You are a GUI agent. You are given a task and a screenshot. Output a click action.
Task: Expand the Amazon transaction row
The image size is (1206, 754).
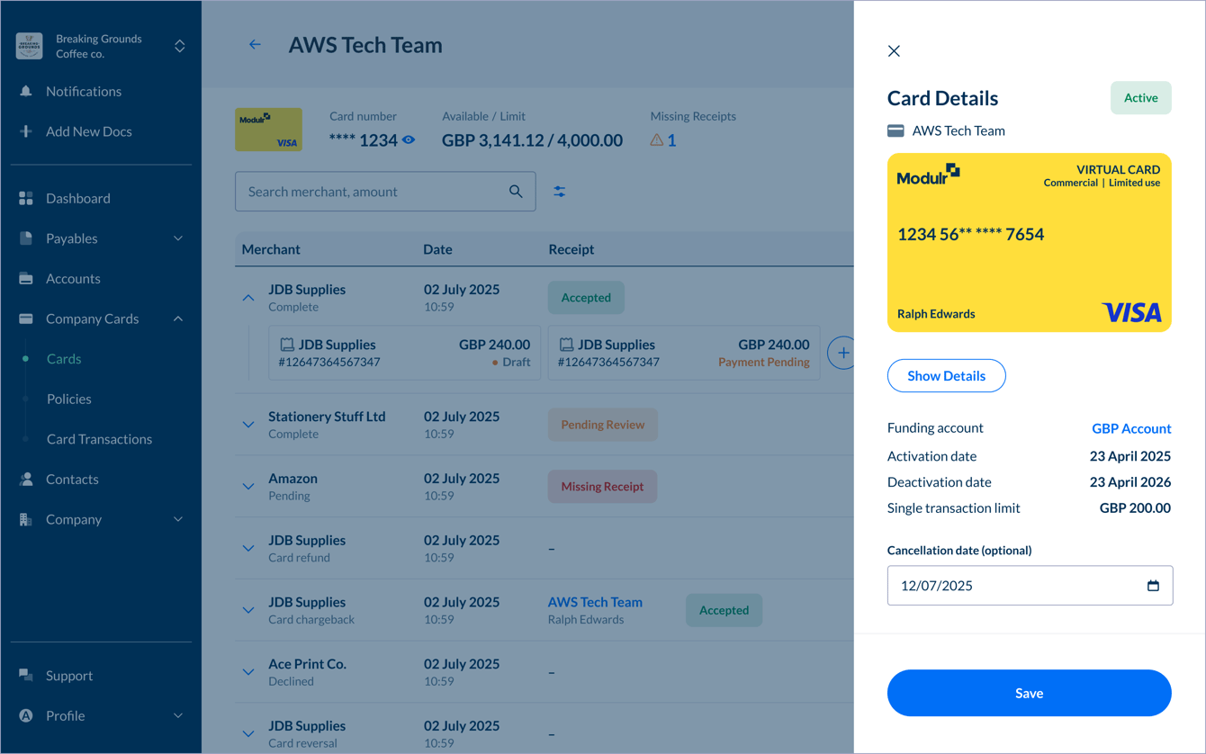click(248, 487)
